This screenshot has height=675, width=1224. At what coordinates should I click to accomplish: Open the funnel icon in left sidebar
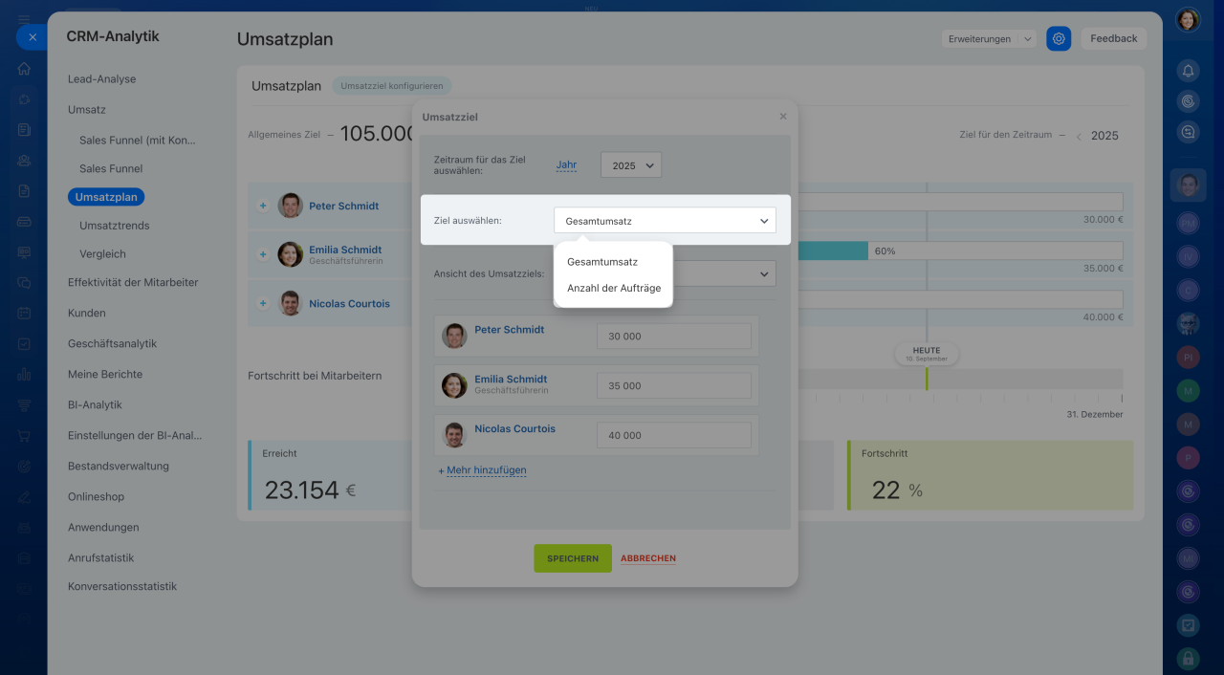pos(24,405)
